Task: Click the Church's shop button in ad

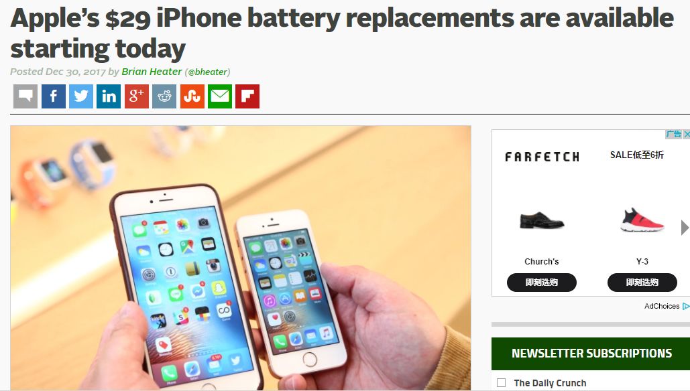Action: click(542, 283)
